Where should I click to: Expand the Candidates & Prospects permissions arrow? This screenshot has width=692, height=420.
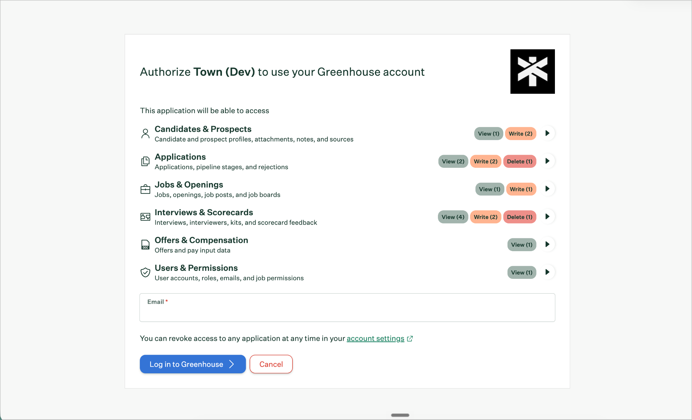pos(547,133)
